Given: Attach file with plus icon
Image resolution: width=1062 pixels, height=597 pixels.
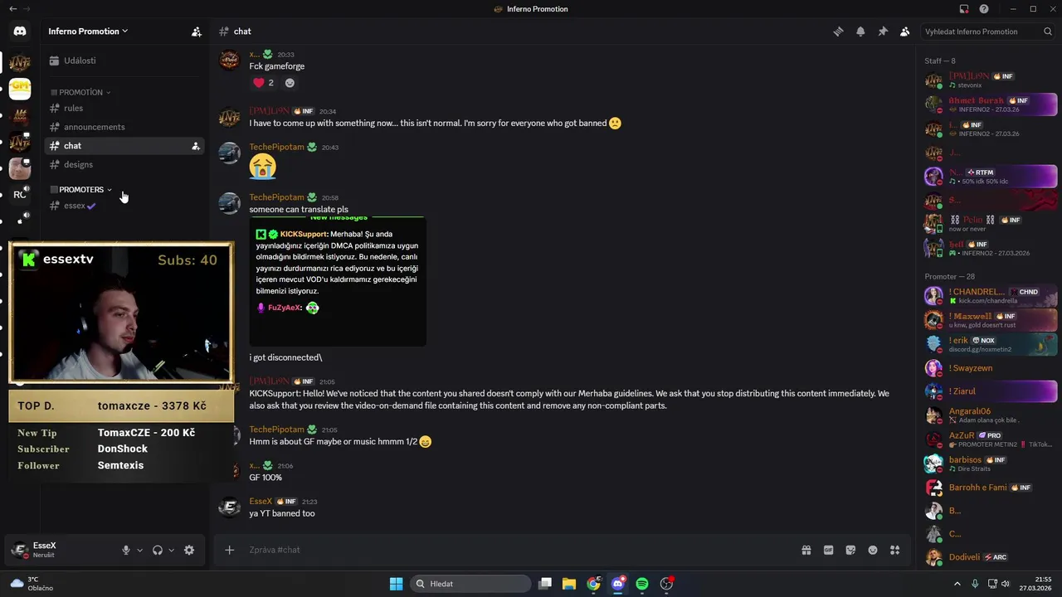Looking at the screenshot, I should click(x=230, y=550).
